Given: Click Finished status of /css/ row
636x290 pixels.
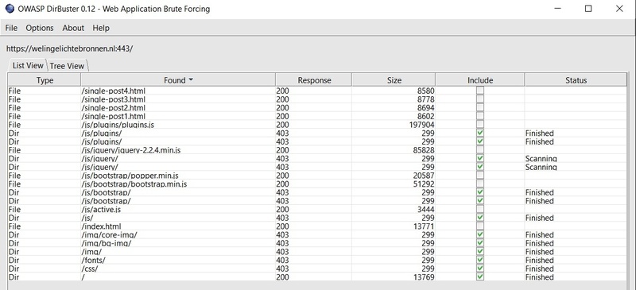Looking at the screenshot, I should 539,269.
